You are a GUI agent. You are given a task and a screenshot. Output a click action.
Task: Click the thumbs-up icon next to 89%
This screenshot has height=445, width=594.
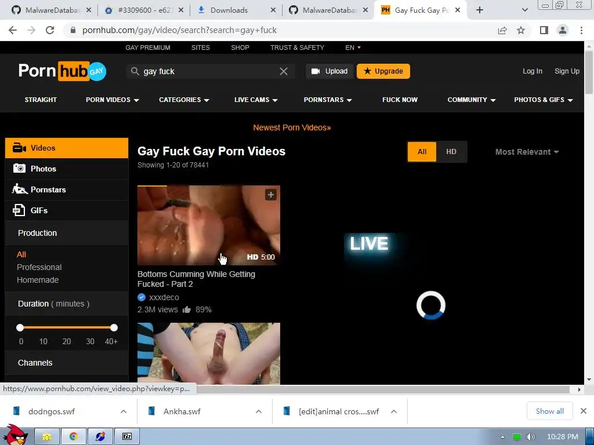186,309
